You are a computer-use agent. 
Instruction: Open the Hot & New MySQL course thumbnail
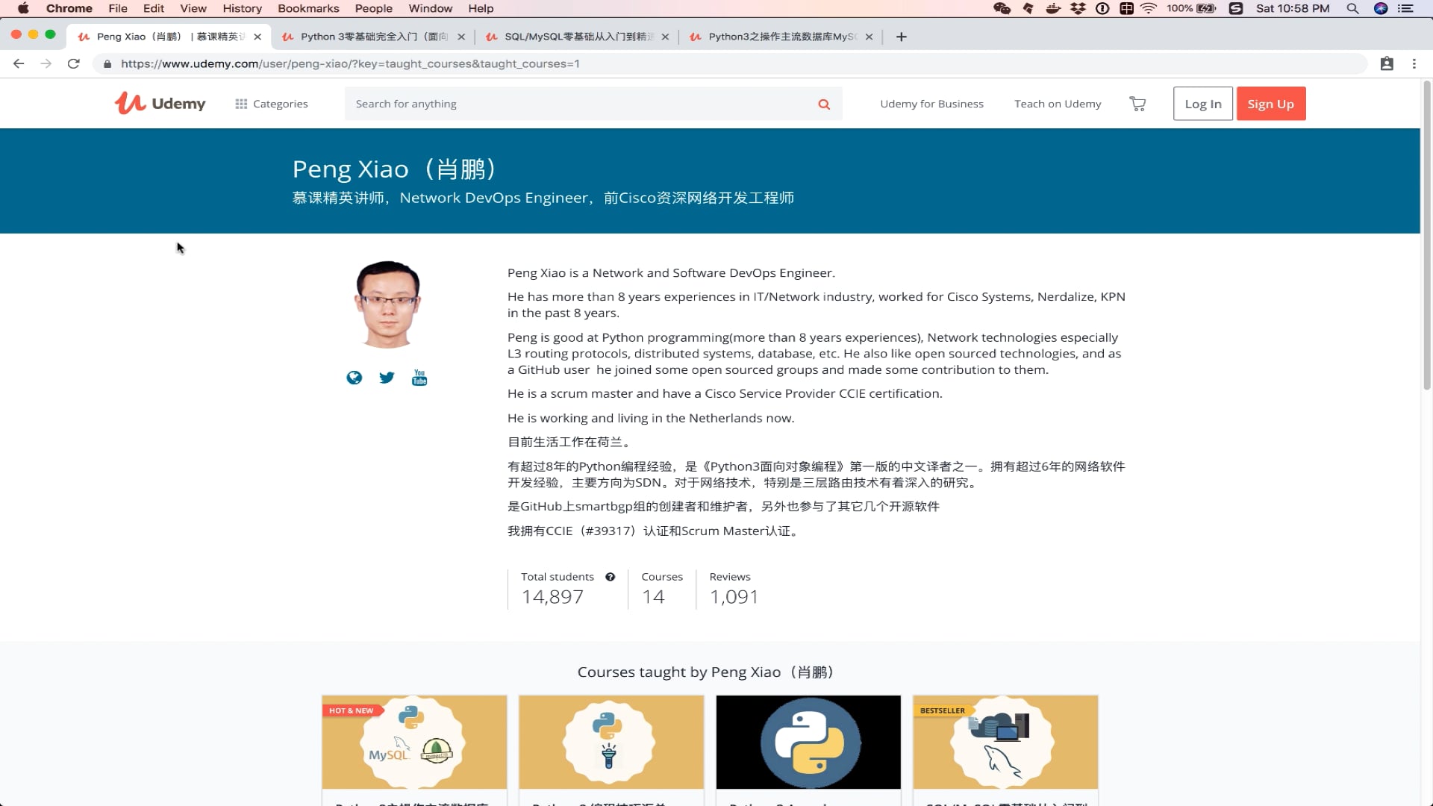(414, 742)
